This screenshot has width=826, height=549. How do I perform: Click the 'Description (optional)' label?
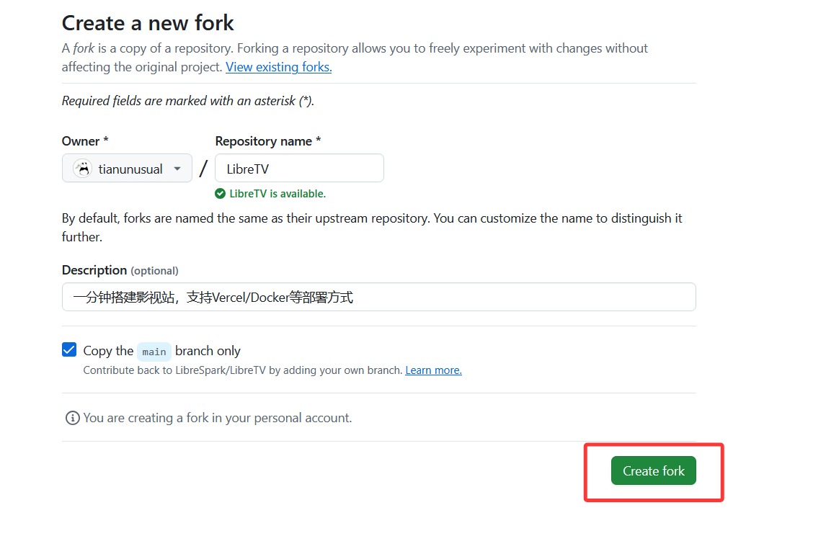point(120,270)
